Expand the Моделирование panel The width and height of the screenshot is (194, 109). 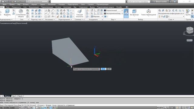(6, 19)
